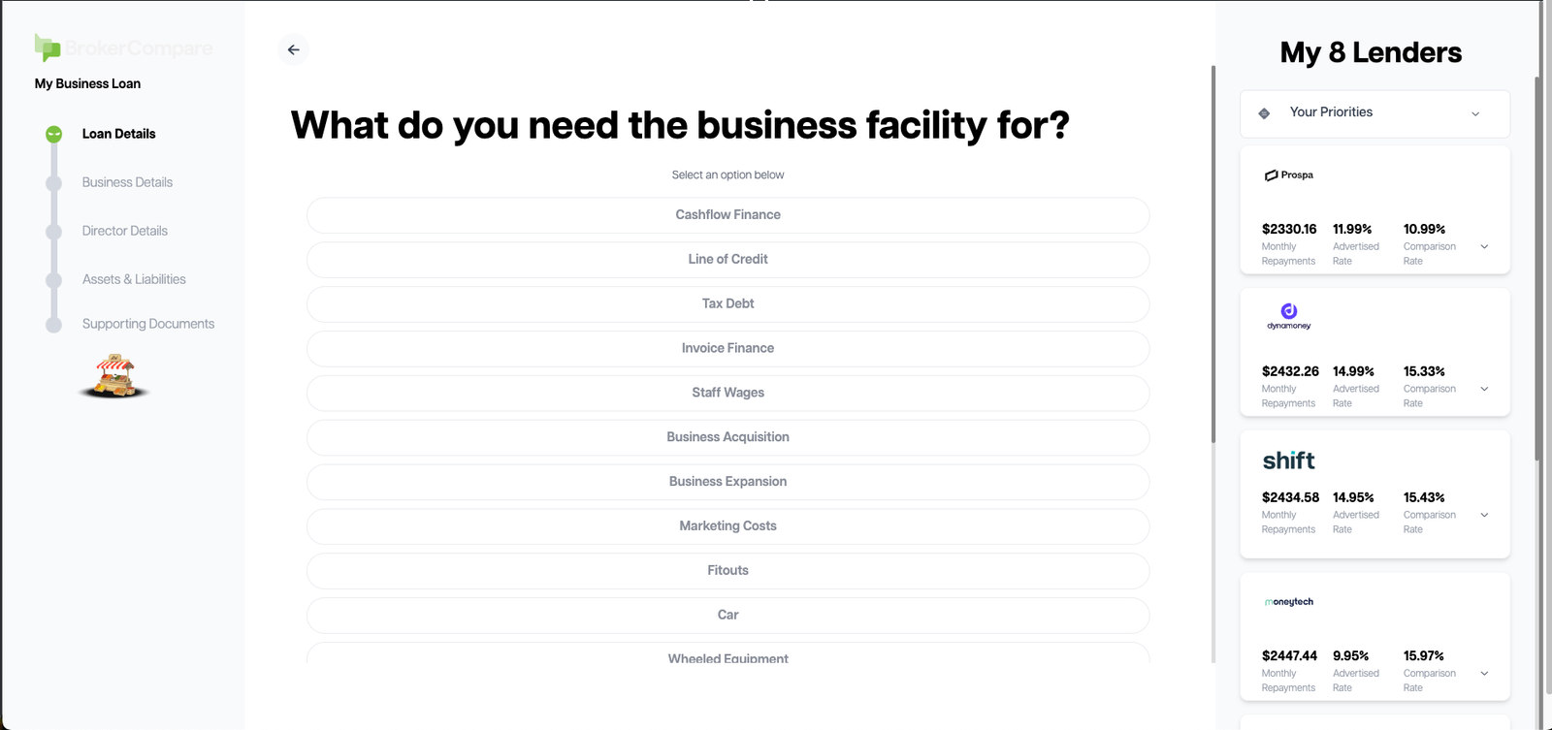Click the BrokerCompare logo icon
This screenshot has height=730, width=1552.
pos(47,47)
